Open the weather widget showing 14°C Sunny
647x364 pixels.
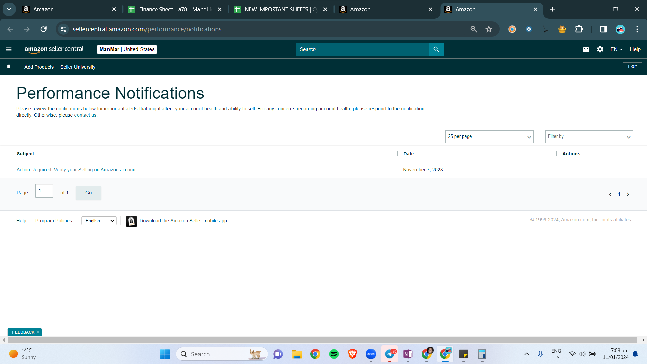(x=23, y=354)
